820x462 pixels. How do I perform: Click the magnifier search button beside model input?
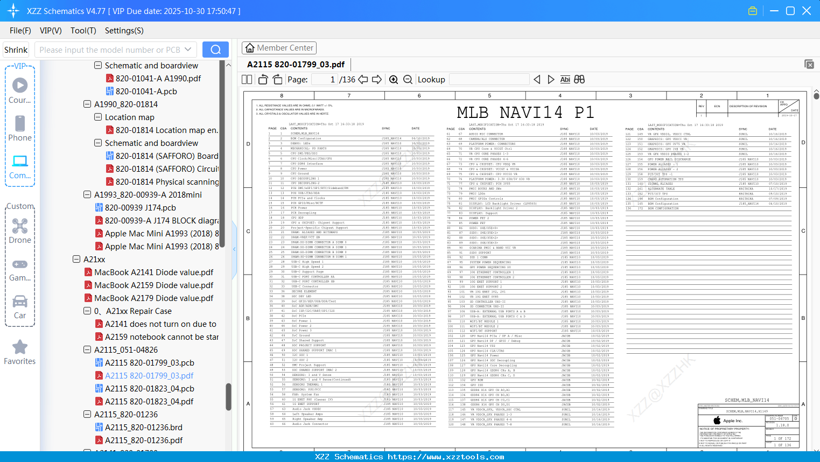[215, 50]
